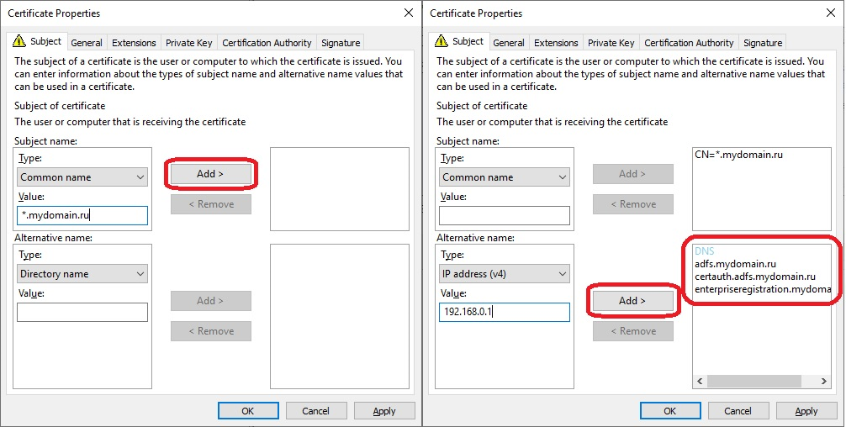This screenshot has height=427, width=846.
Task: Click the 192.168.0.1 value field
Action: (x=505, y=312)
